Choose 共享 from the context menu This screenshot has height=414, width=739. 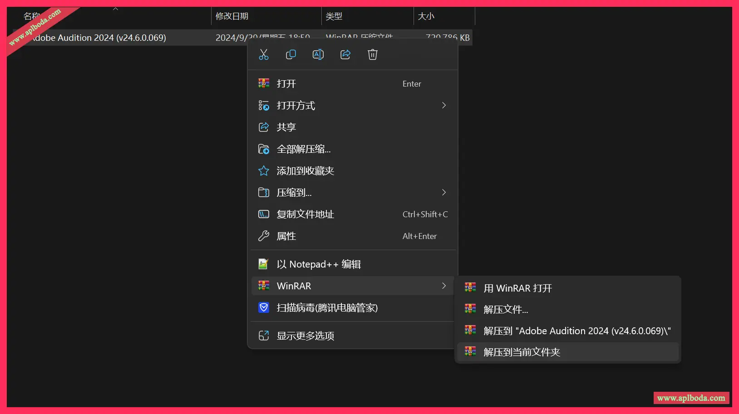point(286,127)
